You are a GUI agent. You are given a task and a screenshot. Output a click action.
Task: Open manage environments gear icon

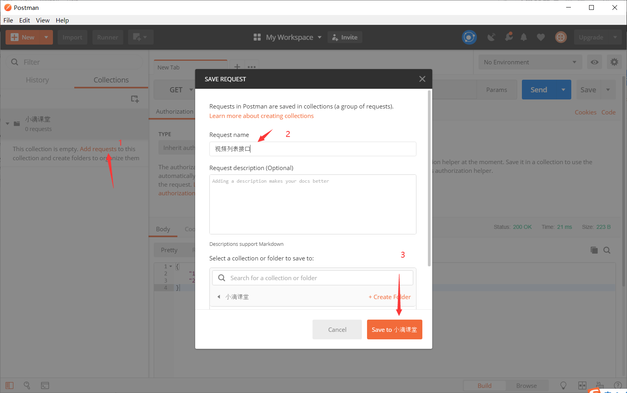click(614, 62)
